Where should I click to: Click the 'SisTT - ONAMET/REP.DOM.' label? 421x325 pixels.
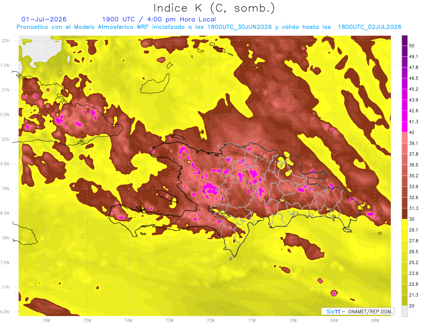click(358, 311)
